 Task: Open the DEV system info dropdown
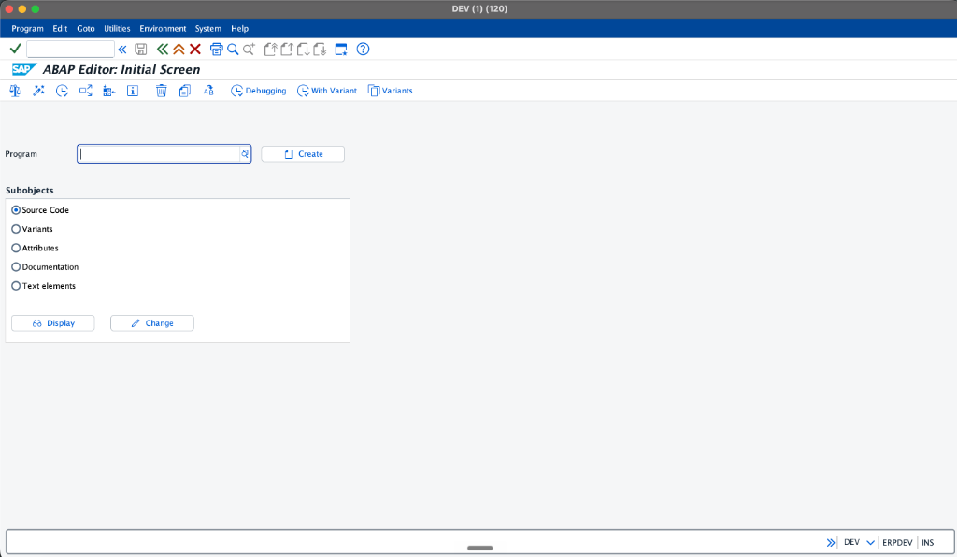click(870, 542)
